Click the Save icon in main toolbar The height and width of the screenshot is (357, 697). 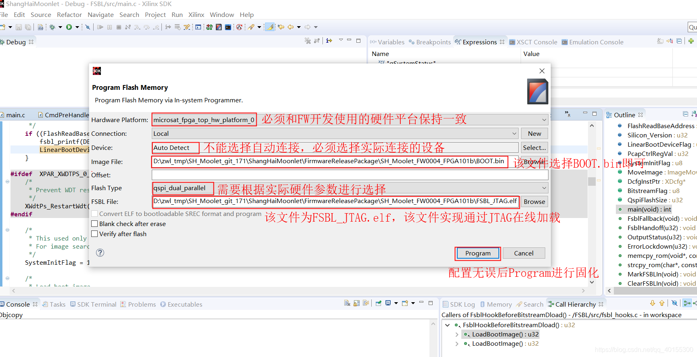tap(19, 27)
